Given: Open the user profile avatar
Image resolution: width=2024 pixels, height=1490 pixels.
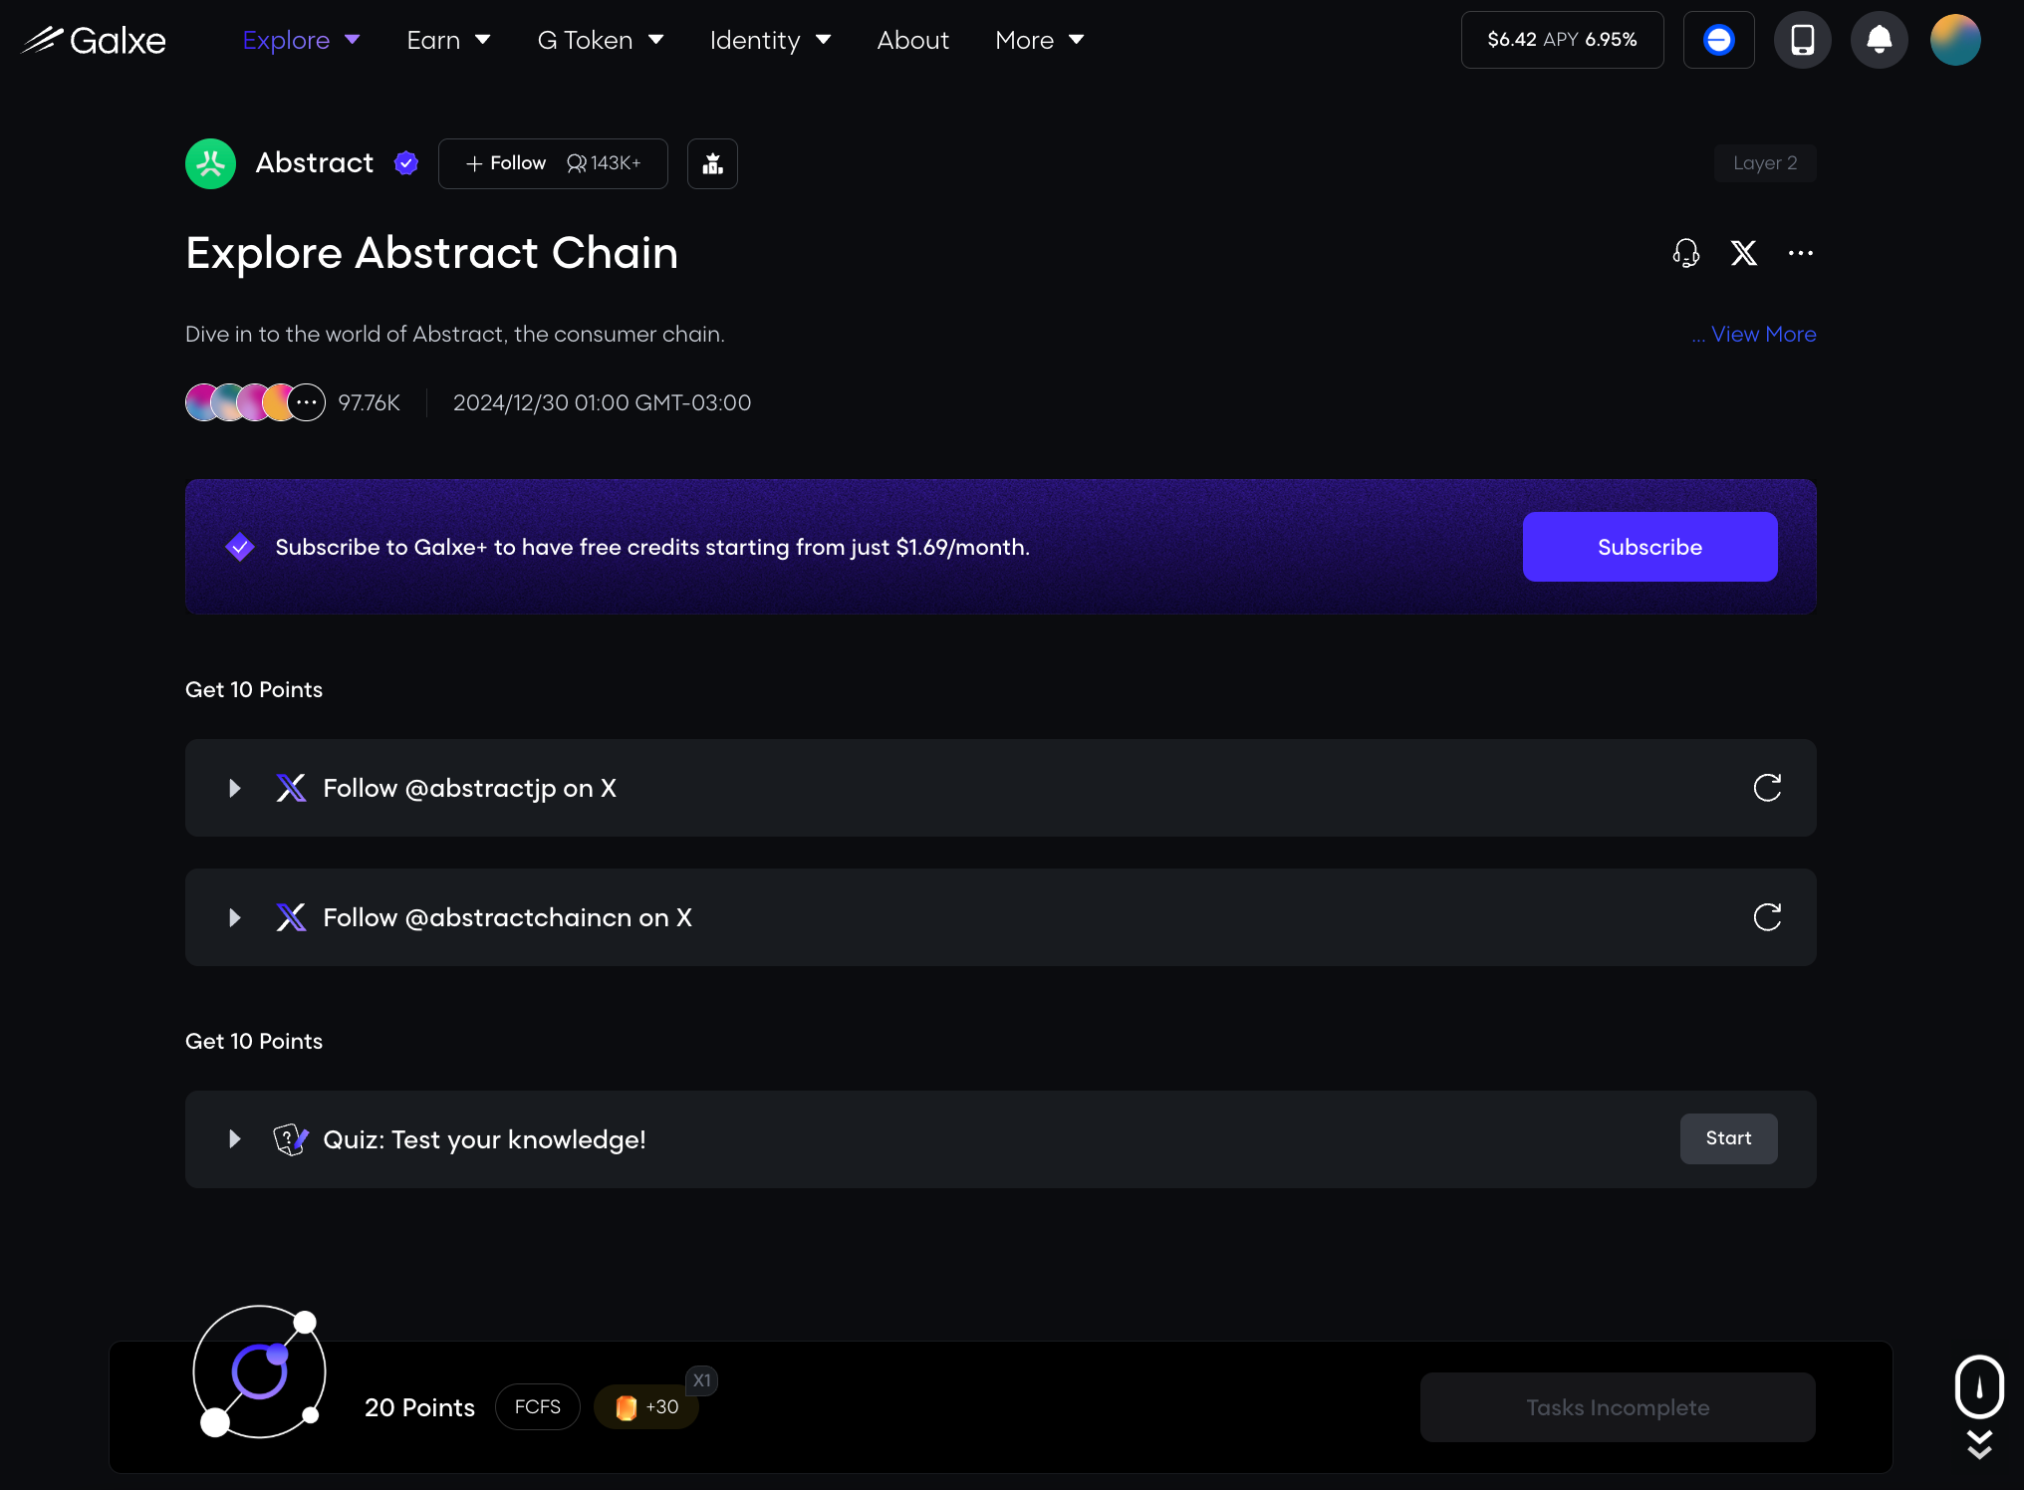Looking at the screenshot, I should [1954, 40].
